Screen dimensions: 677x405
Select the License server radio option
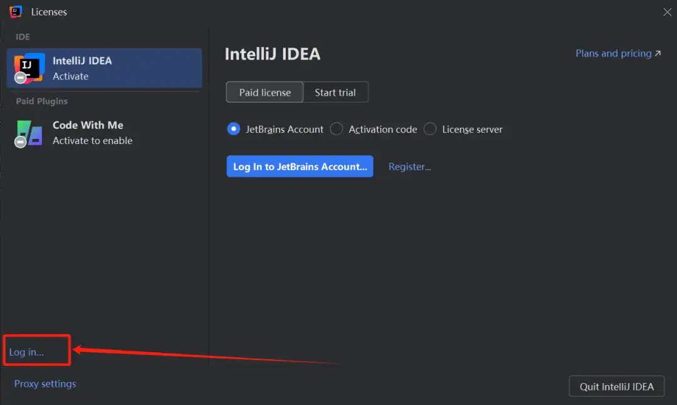430,129
